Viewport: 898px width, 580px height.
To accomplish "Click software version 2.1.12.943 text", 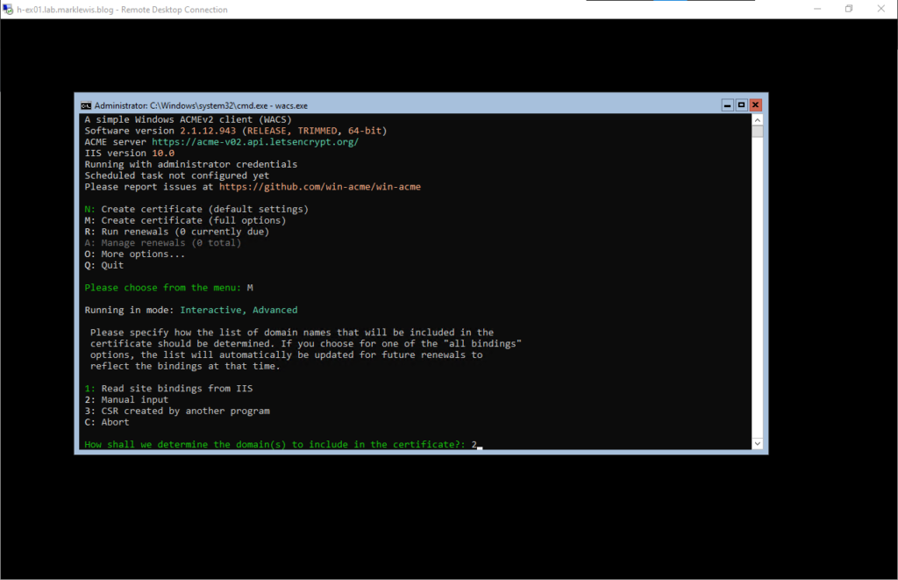I will point(208,131).
